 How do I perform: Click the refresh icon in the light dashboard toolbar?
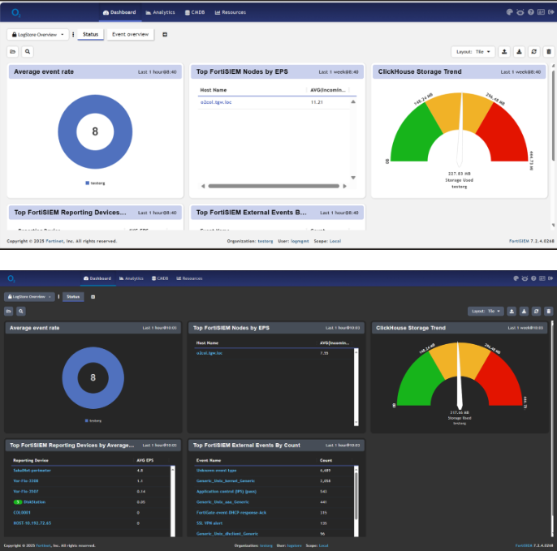[534, 52]
